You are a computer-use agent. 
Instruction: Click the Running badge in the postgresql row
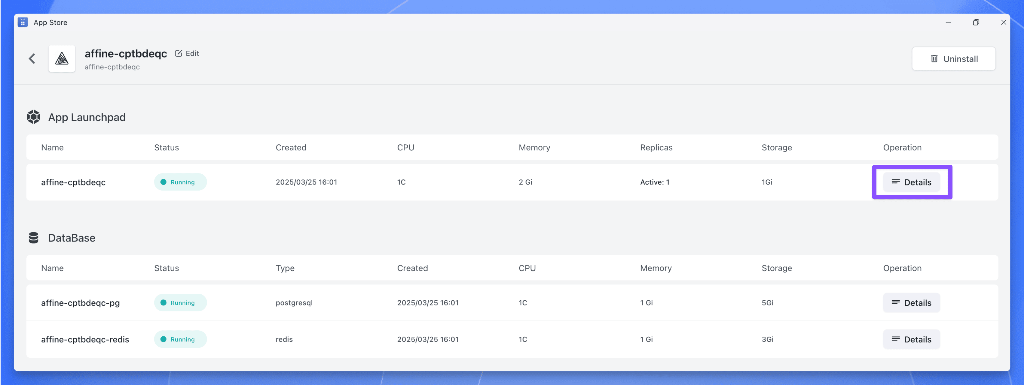coord(180,302)
